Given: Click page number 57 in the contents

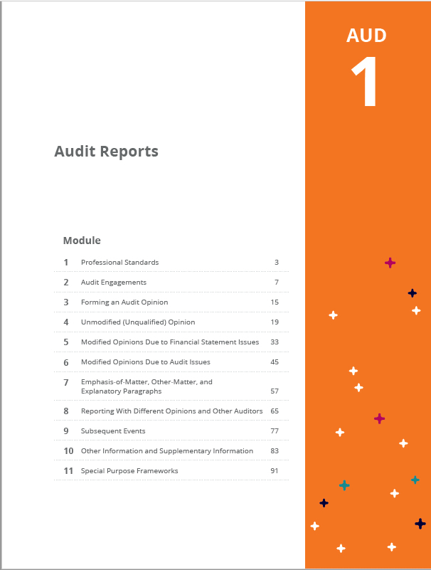Looking at the screenshot, I should point(275,391).
